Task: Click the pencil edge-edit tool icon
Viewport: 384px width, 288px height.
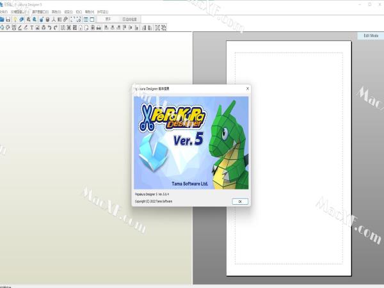Action: [x=20, y=28]
